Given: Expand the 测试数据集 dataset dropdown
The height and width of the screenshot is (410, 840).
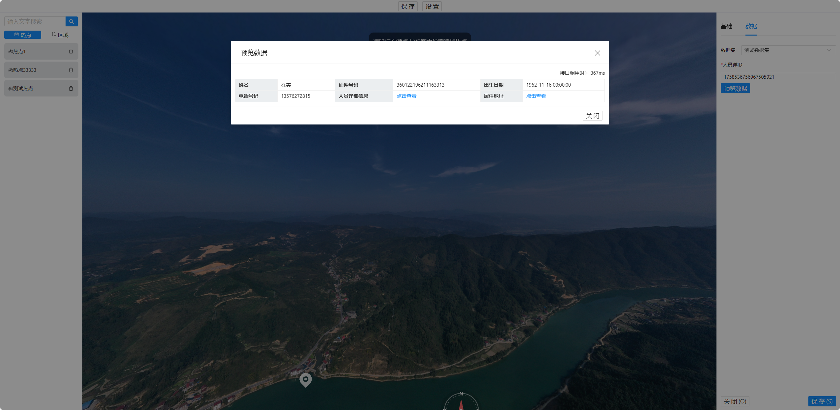Looking at the screenshot, I should (x=788, y=50).
